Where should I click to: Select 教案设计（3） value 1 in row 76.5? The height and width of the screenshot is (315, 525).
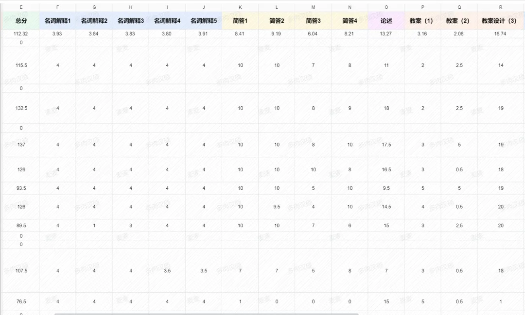coord(501,301)
